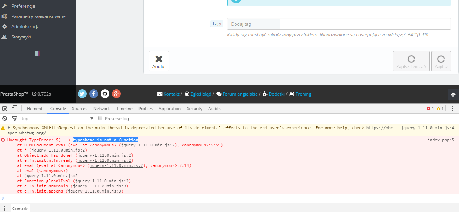Open the console drawer three-dot menu
The height and width of the screenshot is (212, 459).
point(4,208)
